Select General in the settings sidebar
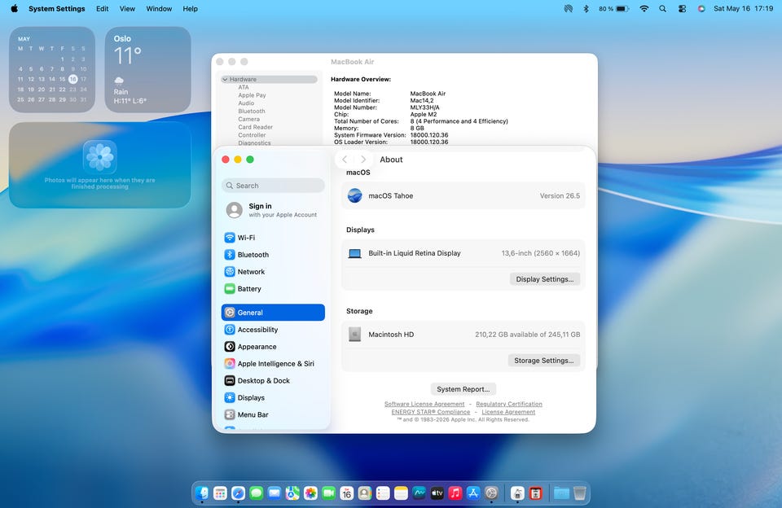Viewport: 782px width, 508px height. tap(273, 313)
